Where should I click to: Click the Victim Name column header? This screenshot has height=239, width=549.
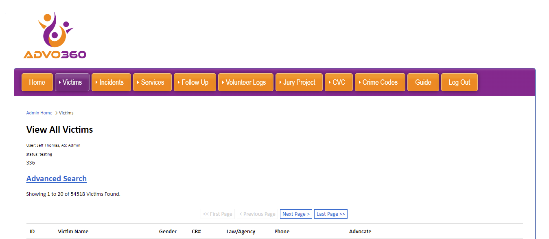pos(73,232)
